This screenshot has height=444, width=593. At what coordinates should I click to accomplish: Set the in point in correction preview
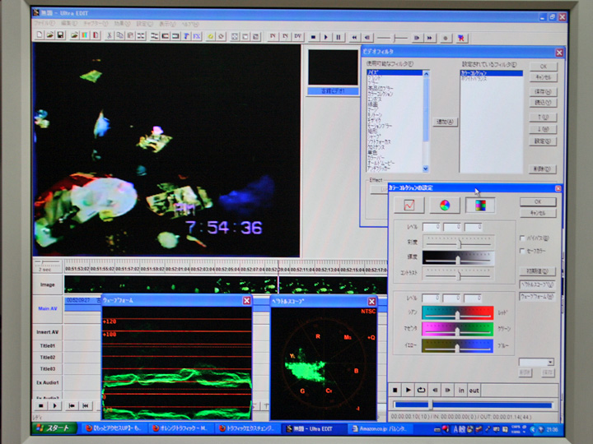(461, 390)
